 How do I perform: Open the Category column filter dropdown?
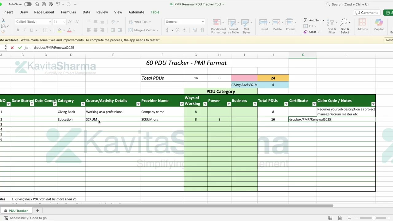coord(83,104)
